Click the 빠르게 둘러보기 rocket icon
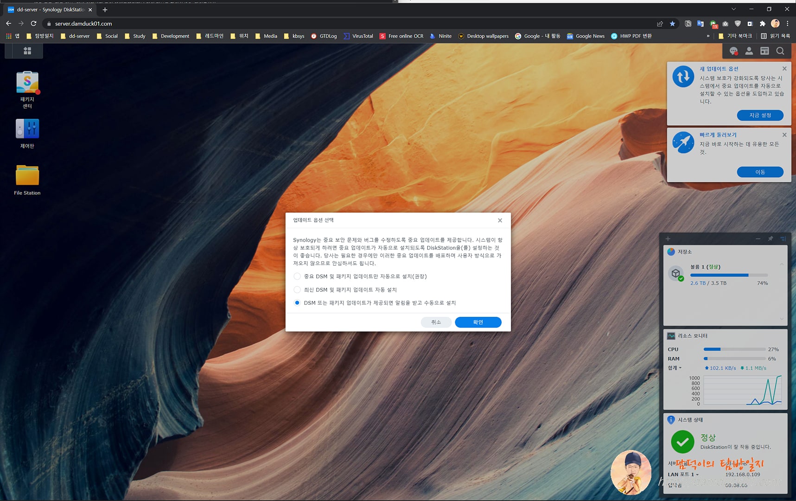Screen dimensions: 796x501 (683, 142)
